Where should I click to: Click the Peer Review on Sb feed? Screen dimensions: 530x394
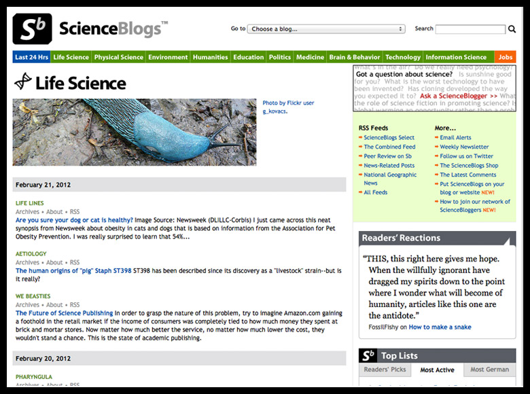pyautogui.click(x=387, y=156)
